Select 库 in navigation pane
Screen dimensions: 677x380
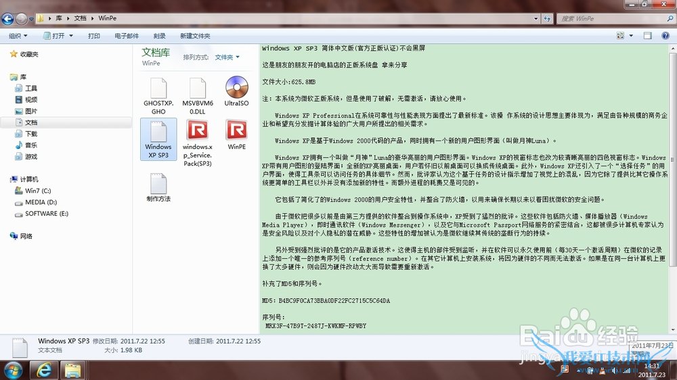[18, 77]
